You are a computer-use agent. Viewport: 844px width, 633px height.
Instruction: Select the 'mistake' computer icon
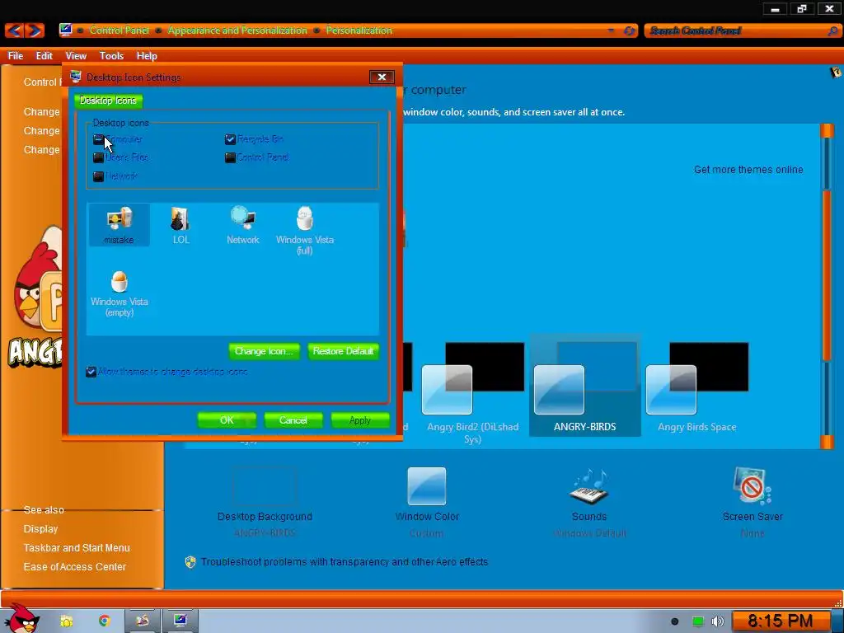[119, 225]
